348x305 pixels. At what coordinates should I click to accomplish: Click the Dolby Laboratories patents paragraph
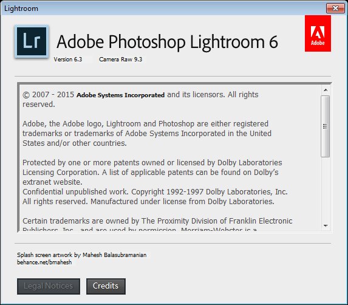pyautogui.click(x=152, y=173)
